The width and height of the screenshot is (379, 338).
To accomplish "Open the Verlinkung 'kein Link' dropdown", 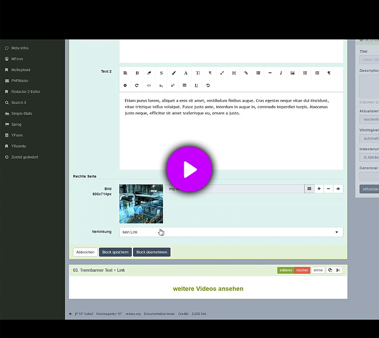I will click(x=231, y=232).
